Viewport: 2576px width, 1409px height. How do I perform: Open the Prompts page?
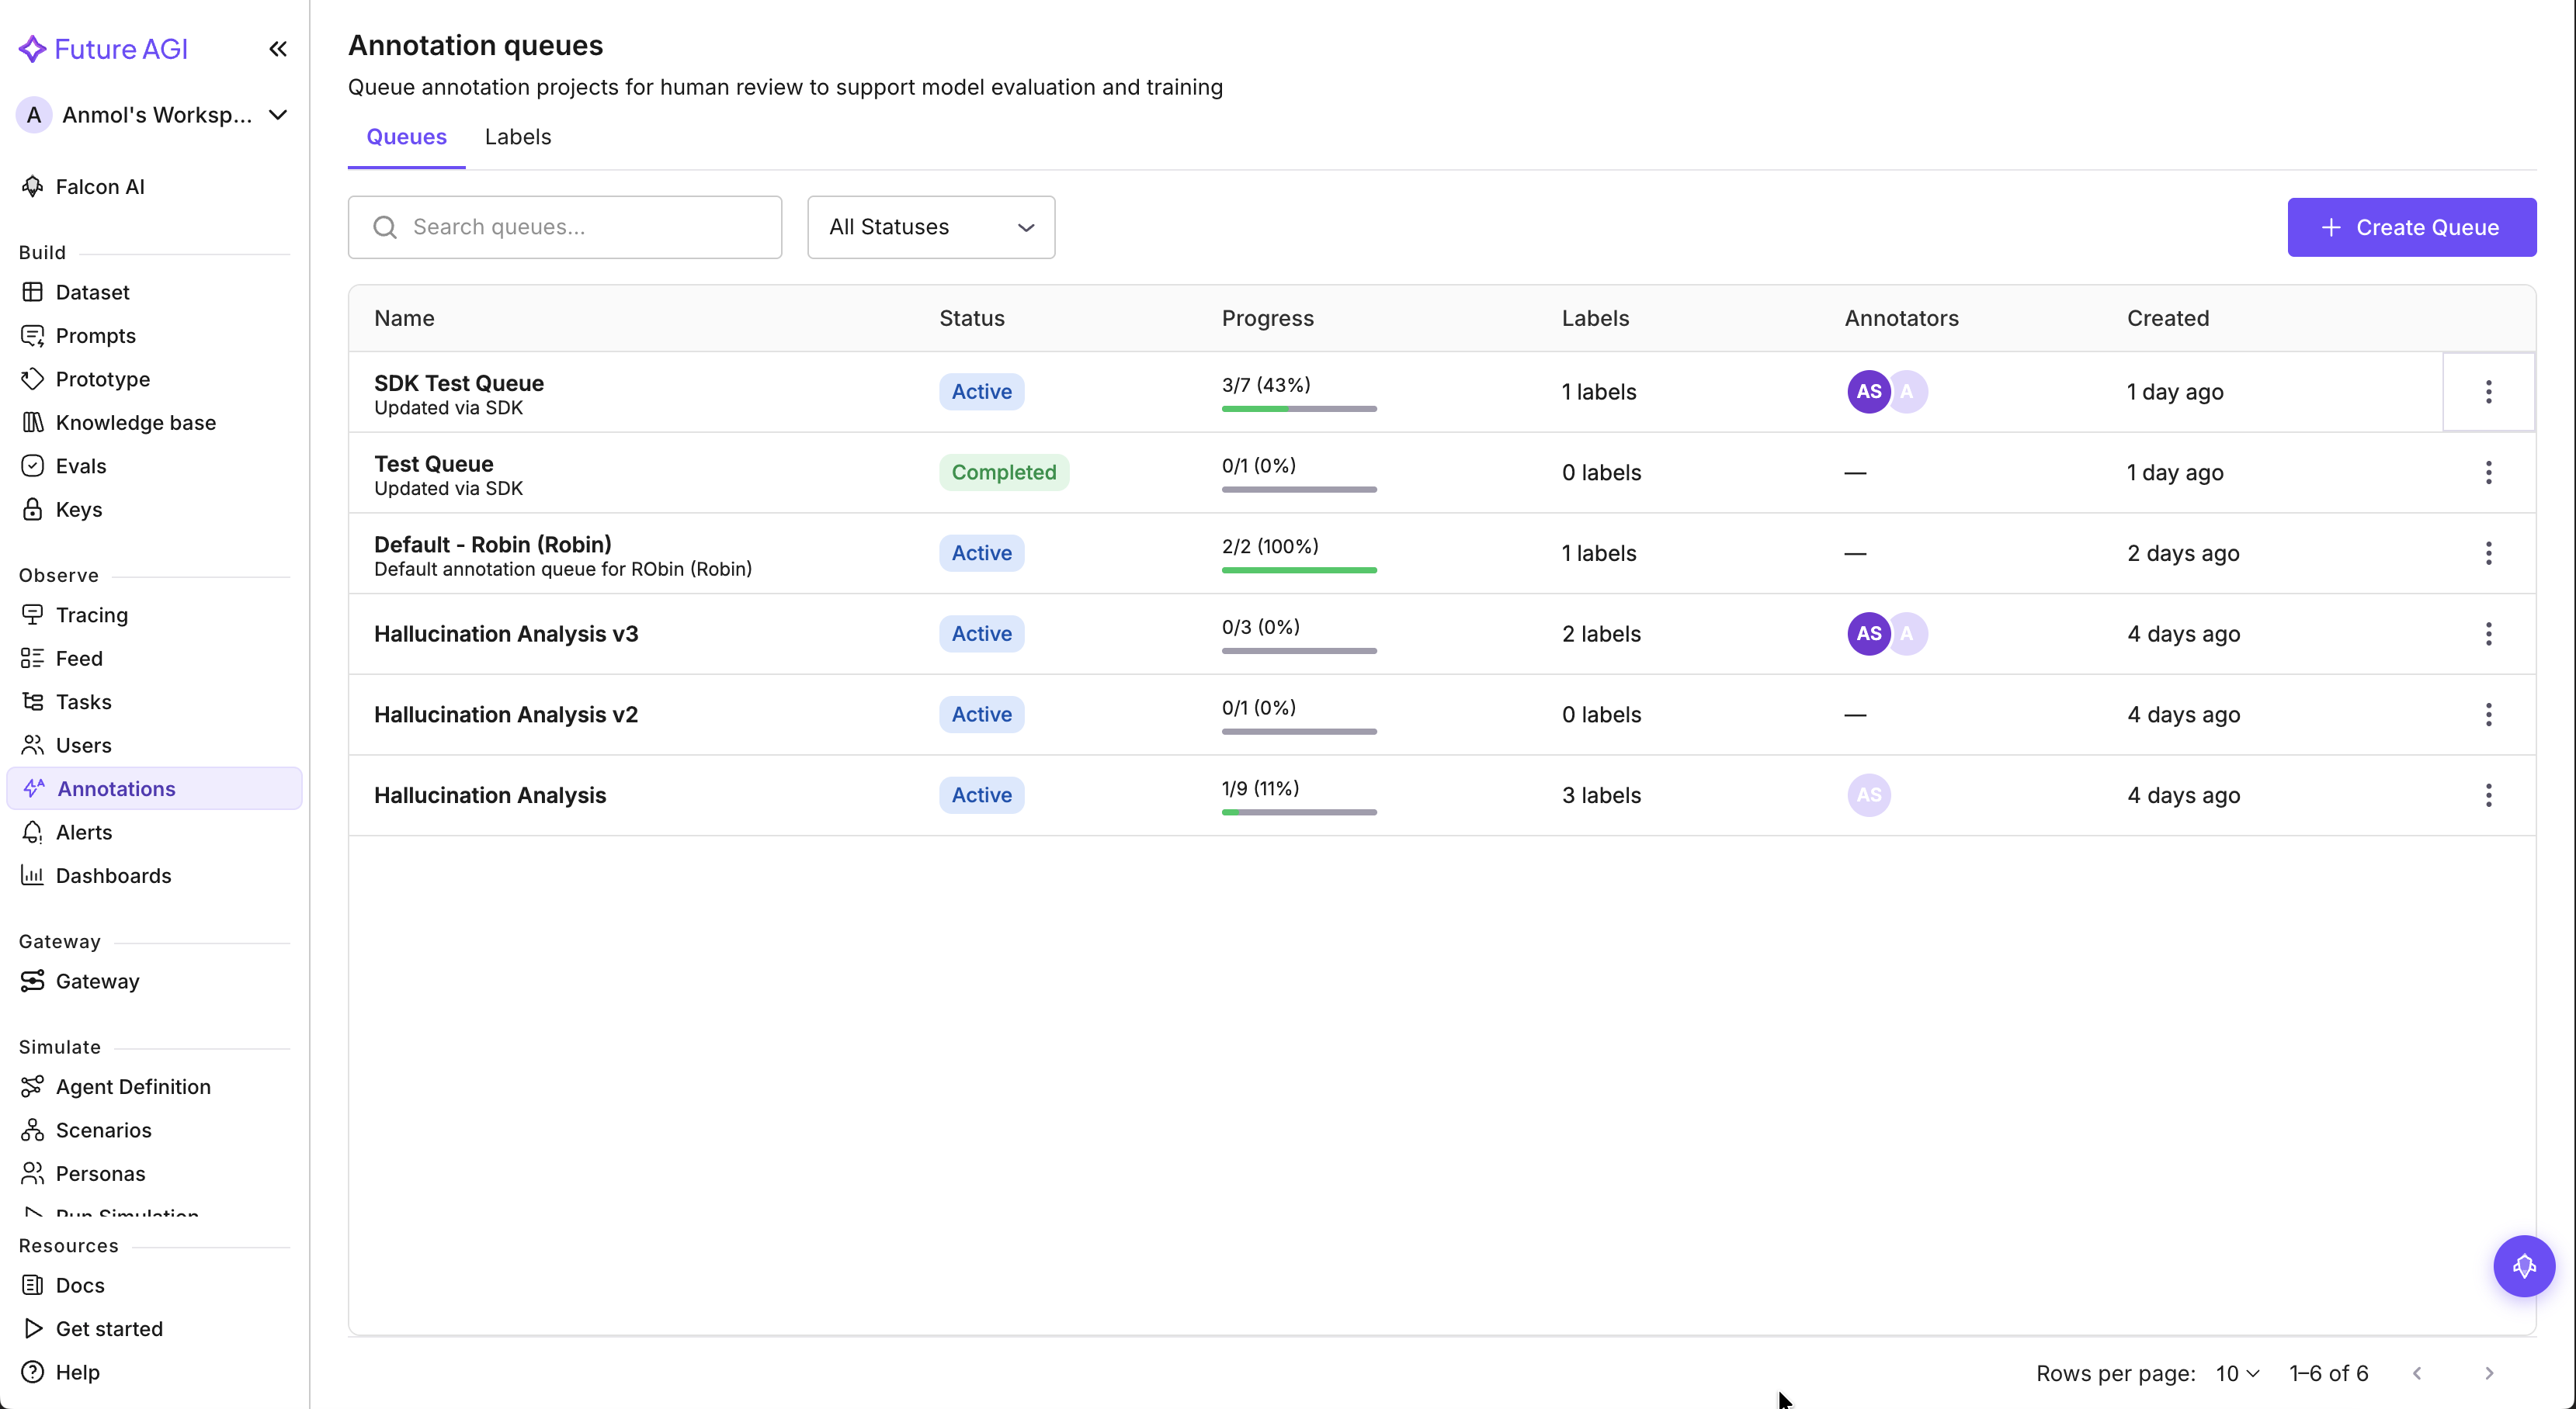tap(95, 336)
